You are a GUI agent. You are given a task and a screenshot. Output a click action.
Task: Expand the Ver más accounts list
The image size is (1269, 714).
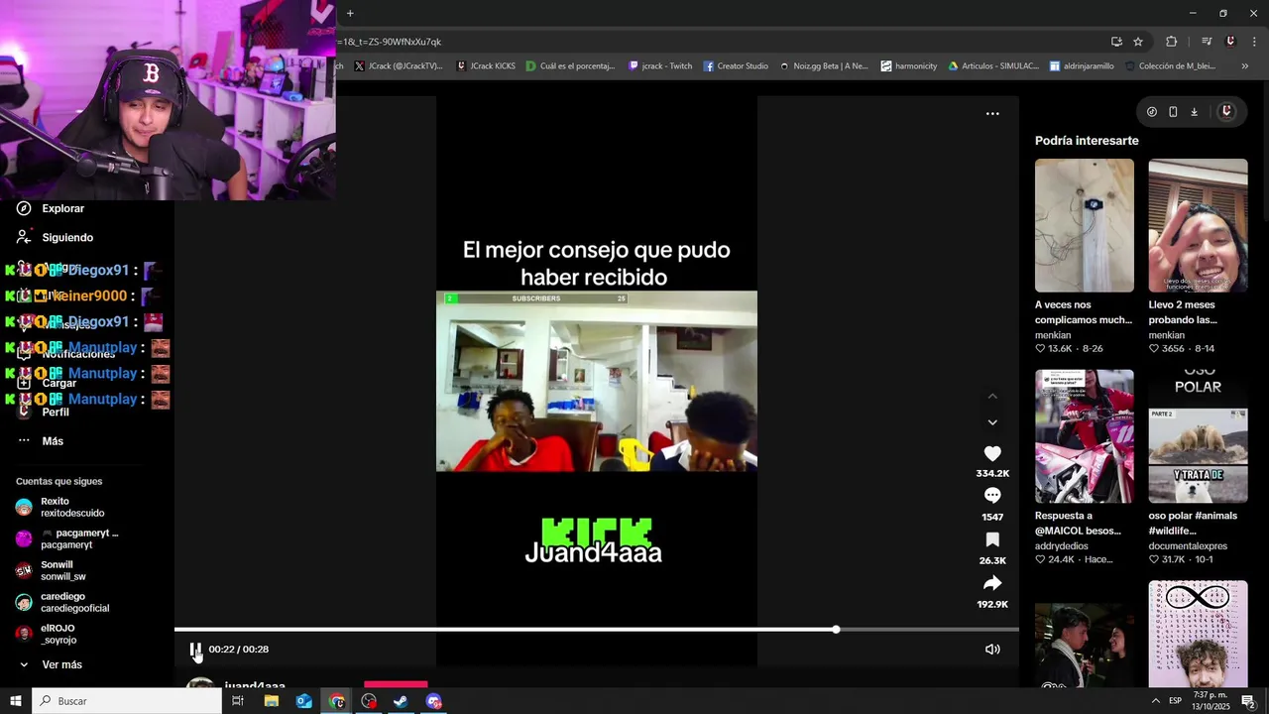coord(50,664)
